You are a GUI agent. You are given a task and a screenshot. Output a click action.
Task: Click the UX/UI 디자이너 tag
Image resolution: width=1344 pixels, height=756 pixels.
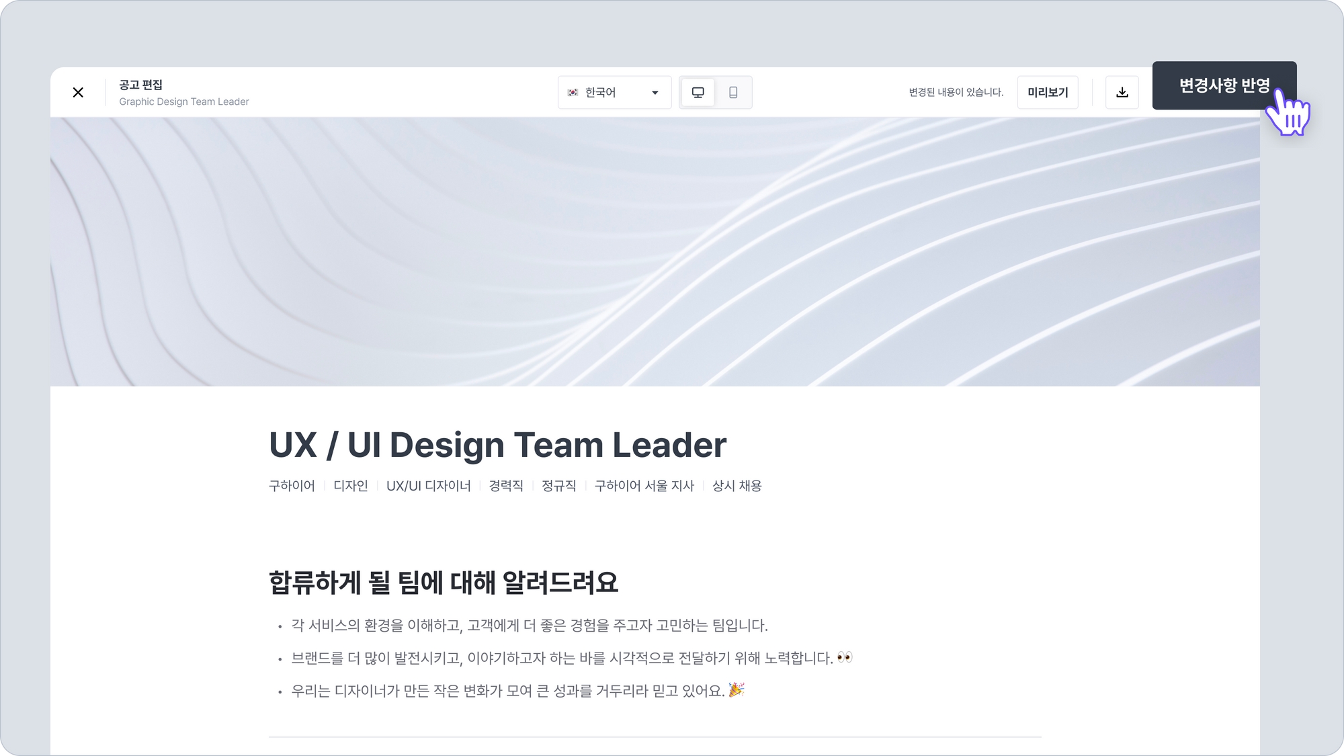(428, 486)
